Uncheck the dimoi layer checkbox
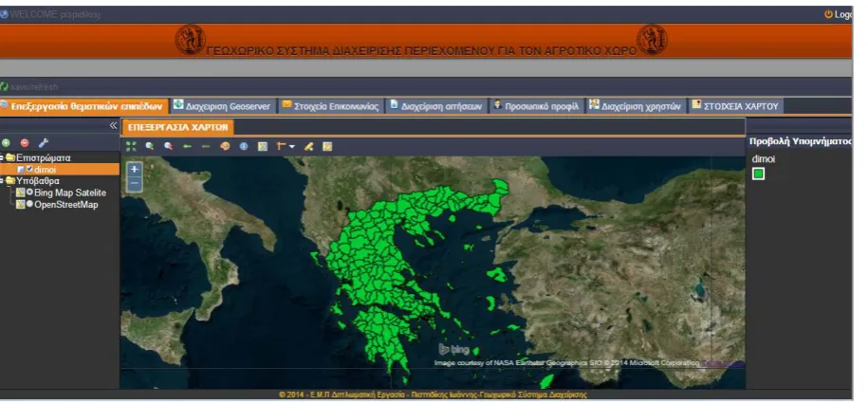 30,170
